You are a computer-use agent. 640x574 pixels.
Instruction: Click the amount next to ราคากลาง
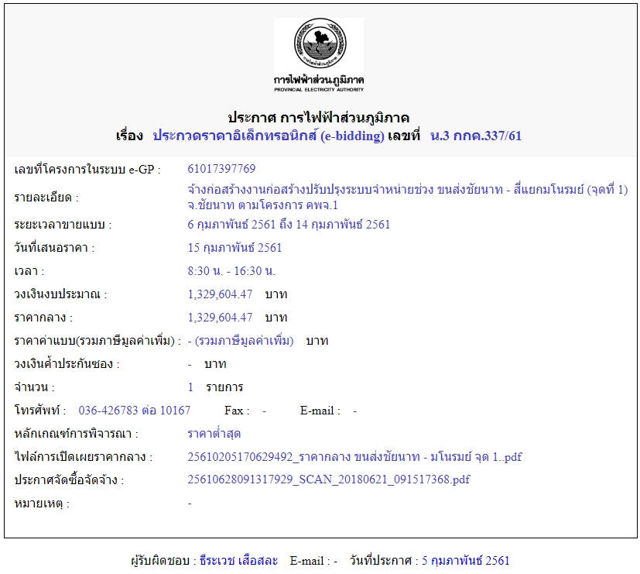(x=220, y=318)
